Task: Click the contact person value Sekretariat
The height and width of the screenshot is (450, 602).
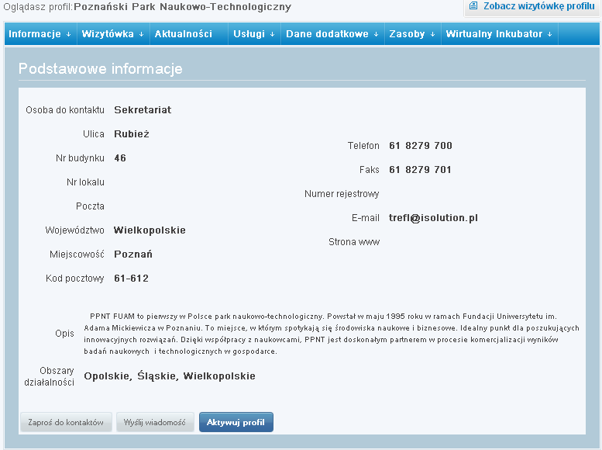Action: tap(143, 110)
